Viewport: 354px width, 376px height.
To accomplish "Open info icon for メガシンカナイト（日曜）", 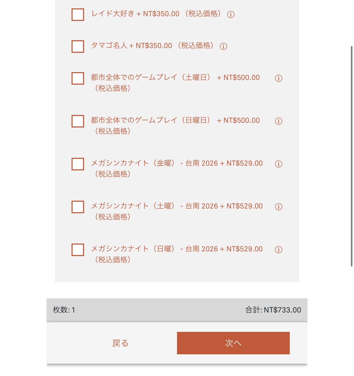I will click(x=279, y=250).
